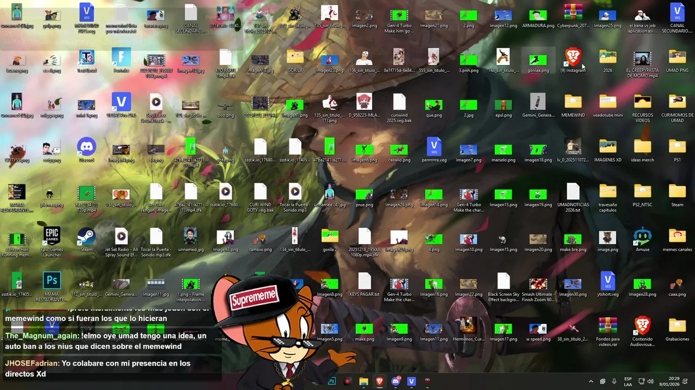Select the Steam shortcut desktop icon
695x390 pixels.
pos(86,240)
